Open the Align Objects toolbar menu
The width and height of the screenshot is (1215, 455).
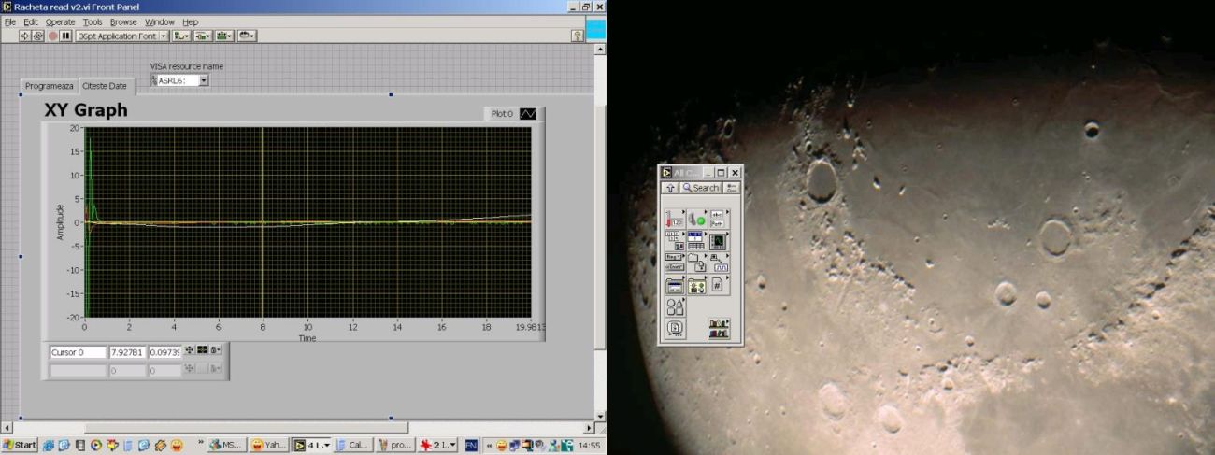(180, 36)
